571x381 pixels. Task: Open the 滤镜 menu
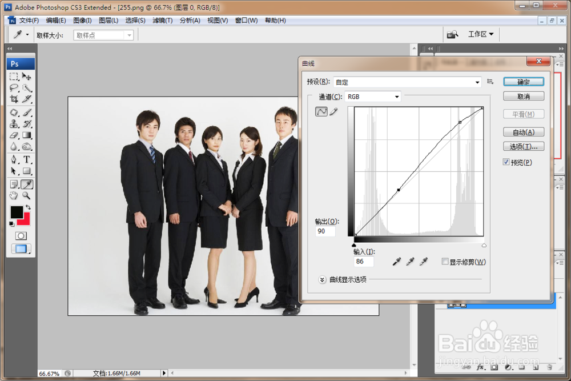pyautogui.click(x=162, y=21)
